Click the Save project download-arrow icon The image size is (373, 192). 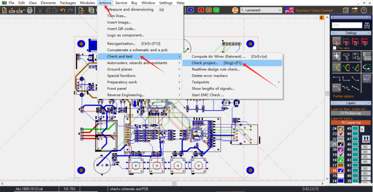(x=20, y=10)
